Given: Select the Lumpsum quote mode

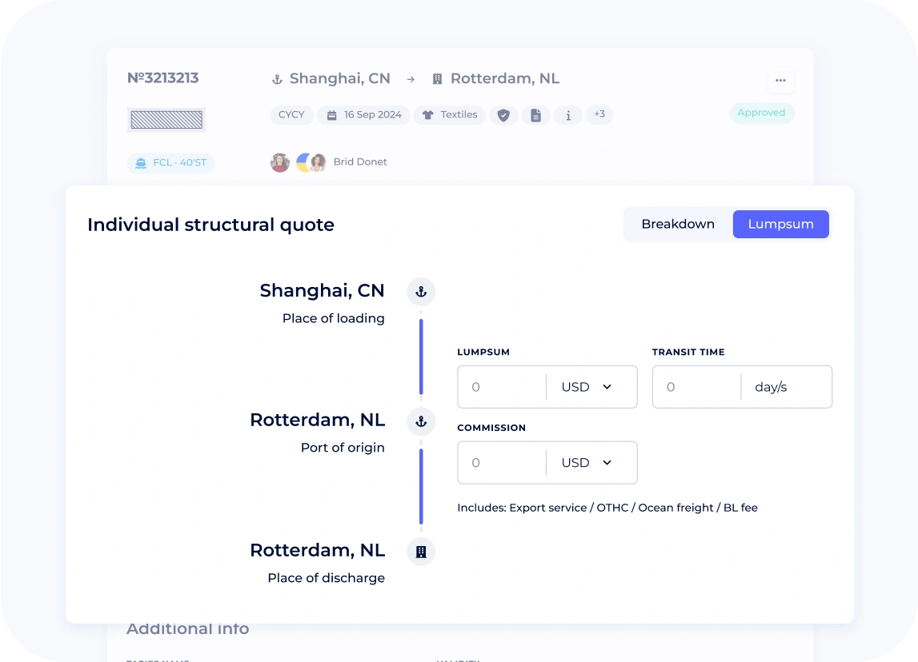Looking at the screenshot, I should coord(780,224).
